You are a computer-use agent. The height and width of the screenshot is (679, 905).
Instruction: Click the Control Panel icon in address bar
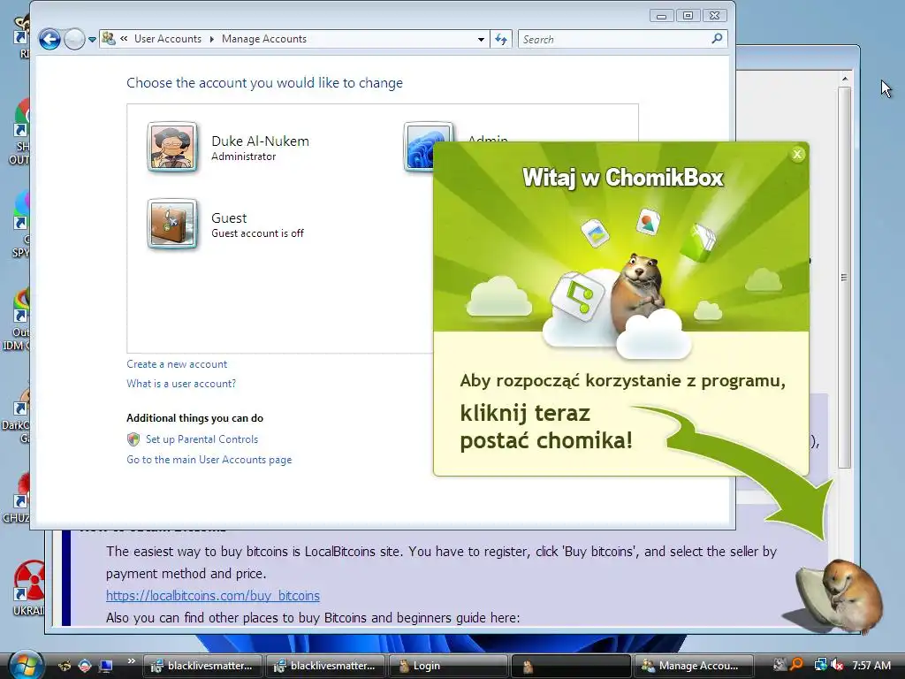(109, 39)
